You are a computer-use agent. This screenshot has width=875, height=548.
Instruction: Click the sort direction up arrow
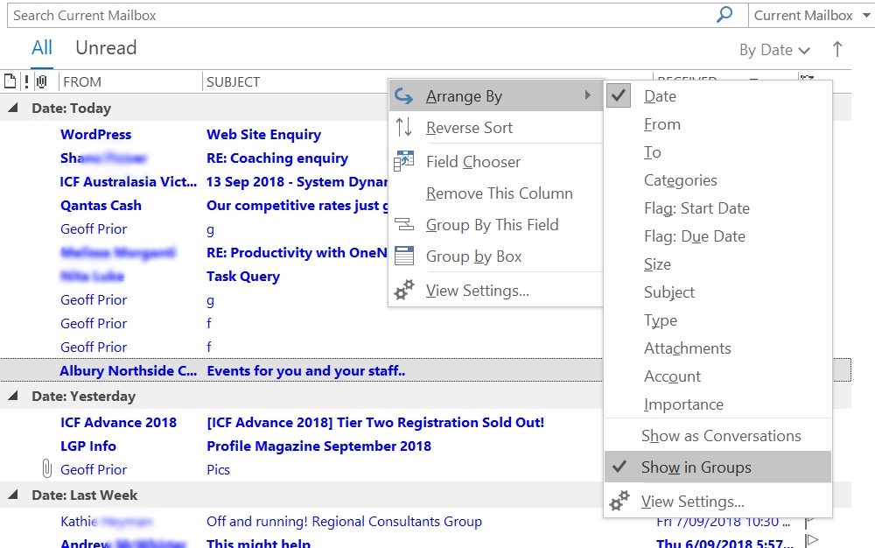(x=837, y=49)
